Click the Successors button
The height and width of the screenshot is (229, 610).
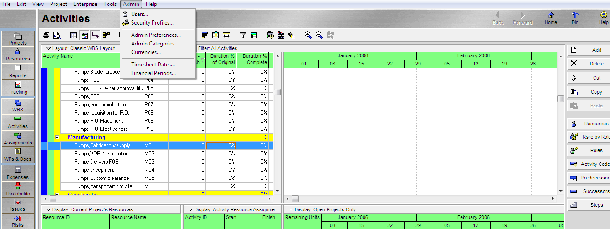589,191
